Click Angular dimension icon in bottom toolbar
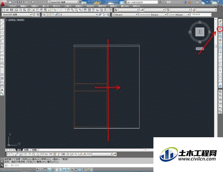The height and width of the screenshot is (172, 223). (37, 154)
